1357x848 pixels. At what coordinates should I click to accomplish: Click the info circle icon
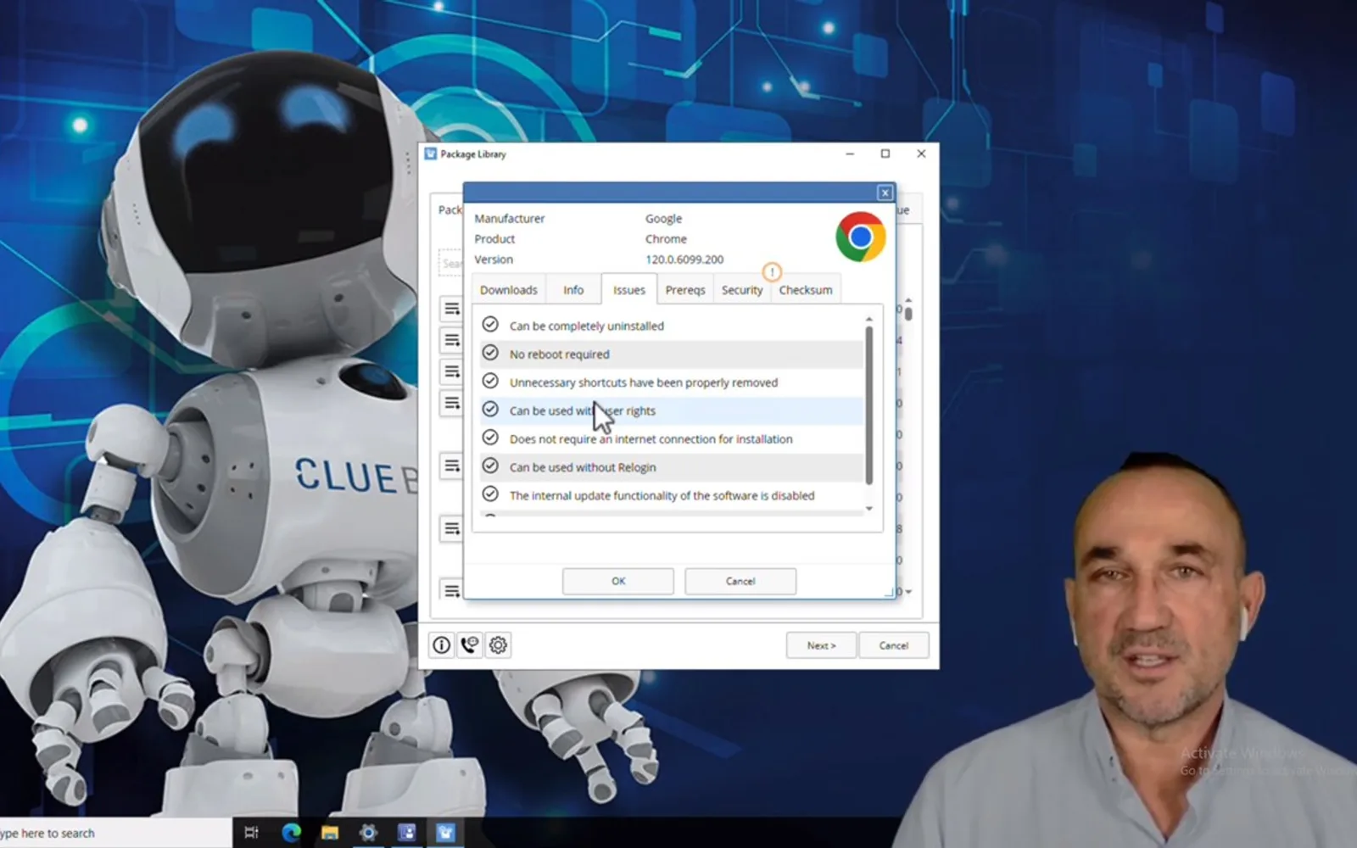coord(442,645)
